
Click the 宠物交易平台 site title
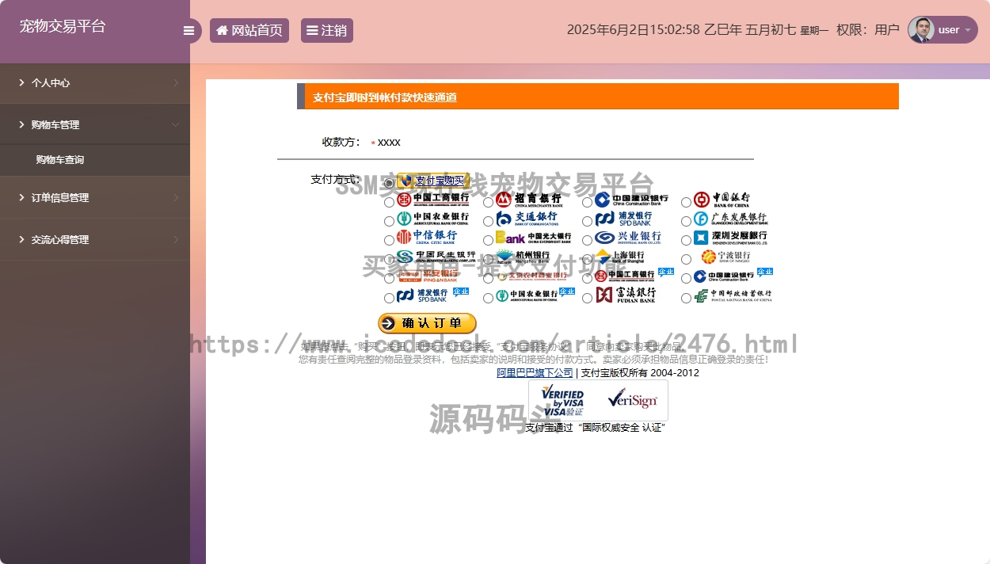pyautogui.click(x=63, y=26)
